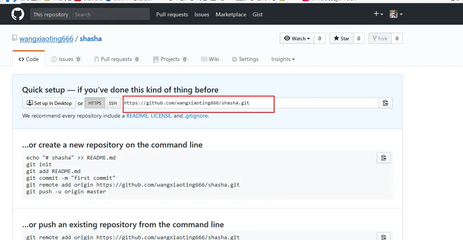Switch clone protocol to SSH
The image size is (463, 240).
112,103
